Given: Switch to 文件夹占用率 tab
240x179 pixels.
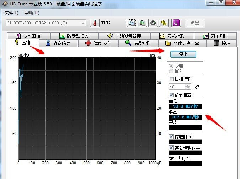Looking at the screenshot, I should point(182,43).
